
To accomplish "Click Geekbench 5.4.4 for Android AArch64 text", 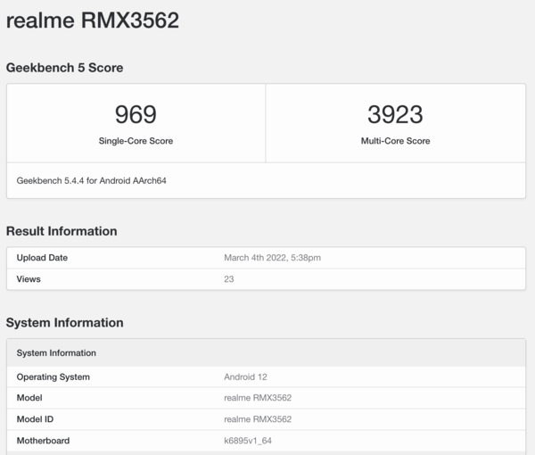I will tap(92, 180).
